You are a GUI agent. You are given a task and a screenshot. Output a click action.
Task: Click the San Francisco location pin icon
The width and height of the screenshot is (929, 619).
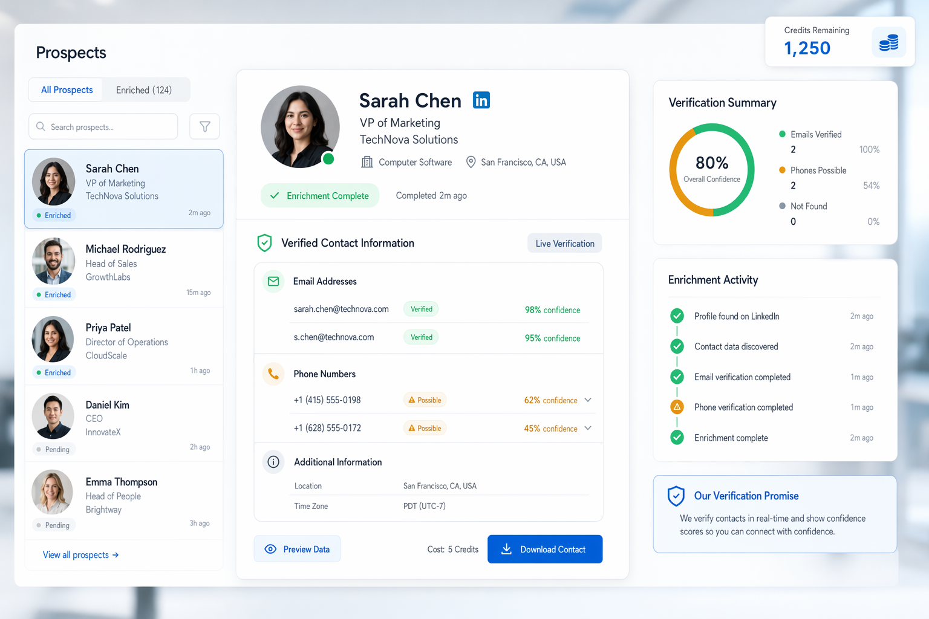point(471,162)
